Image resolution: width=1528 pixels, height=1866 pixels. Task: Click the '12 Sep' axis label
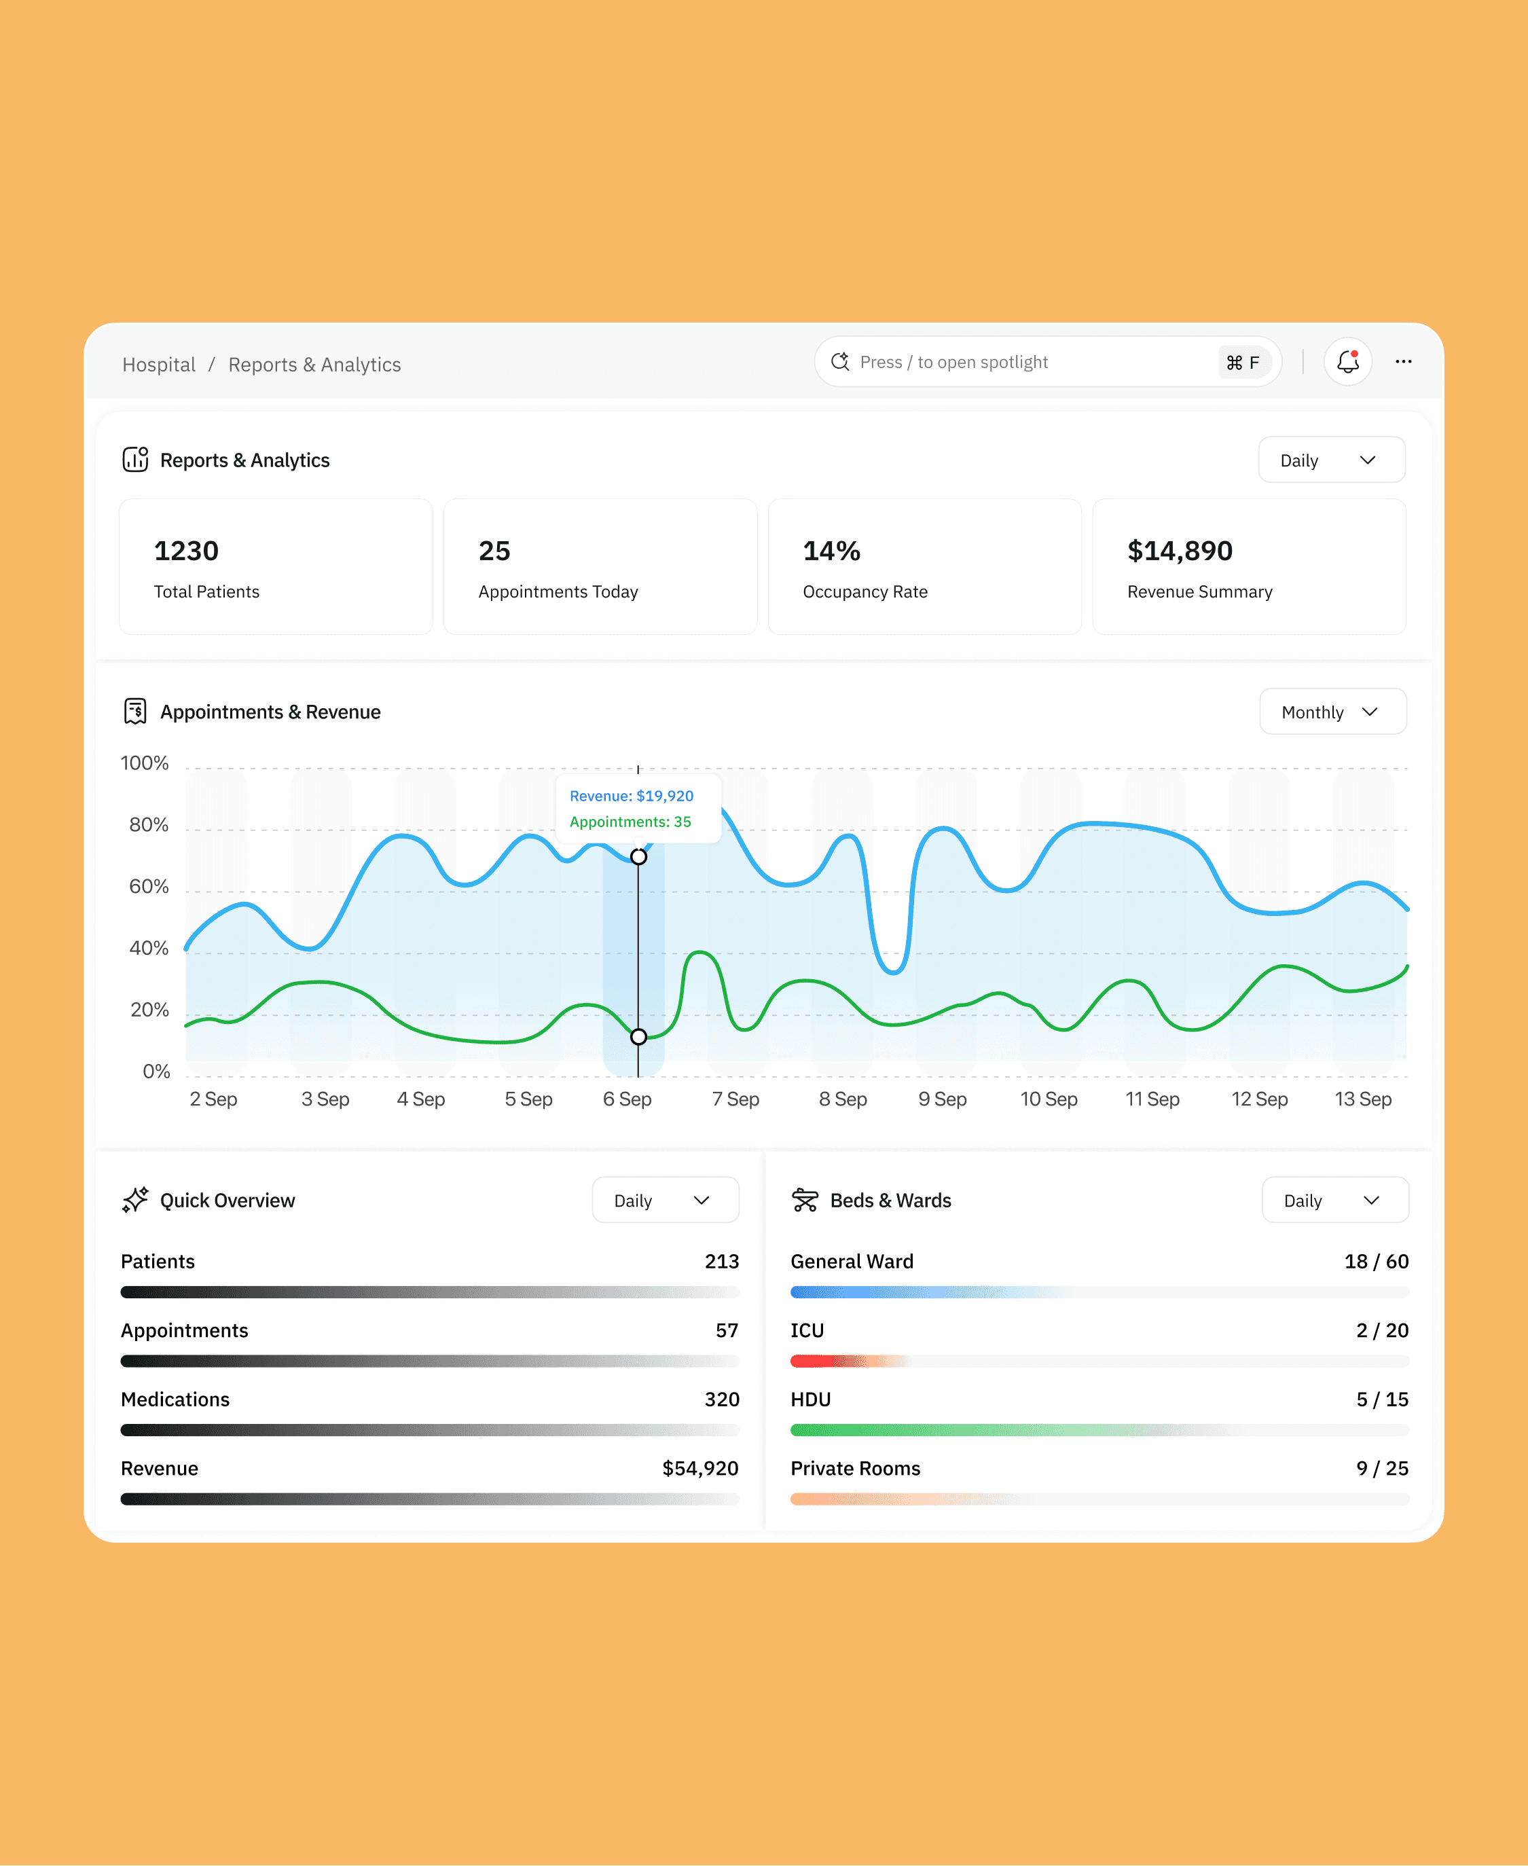1258,1099
